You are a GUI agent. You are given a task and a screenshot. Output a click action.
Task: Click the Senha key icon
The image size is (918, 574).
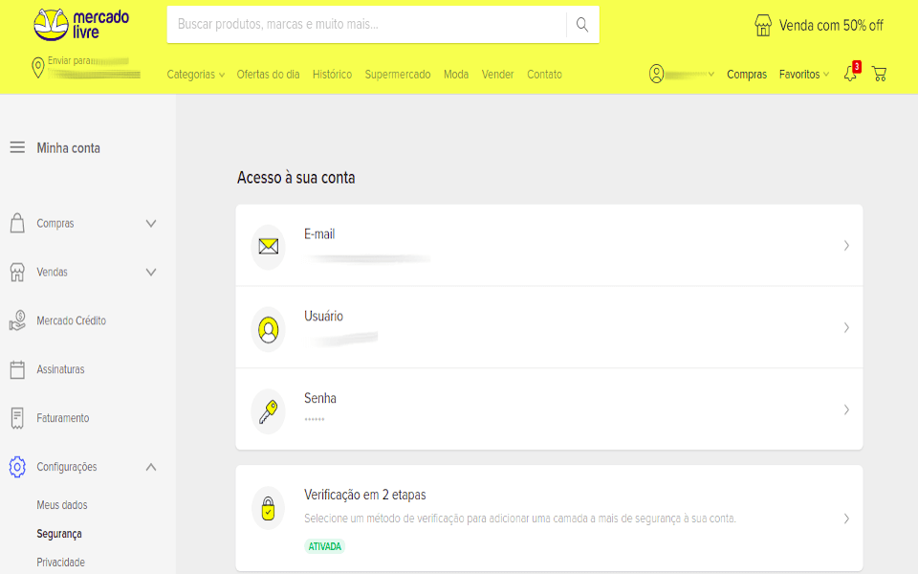(268, 411)
